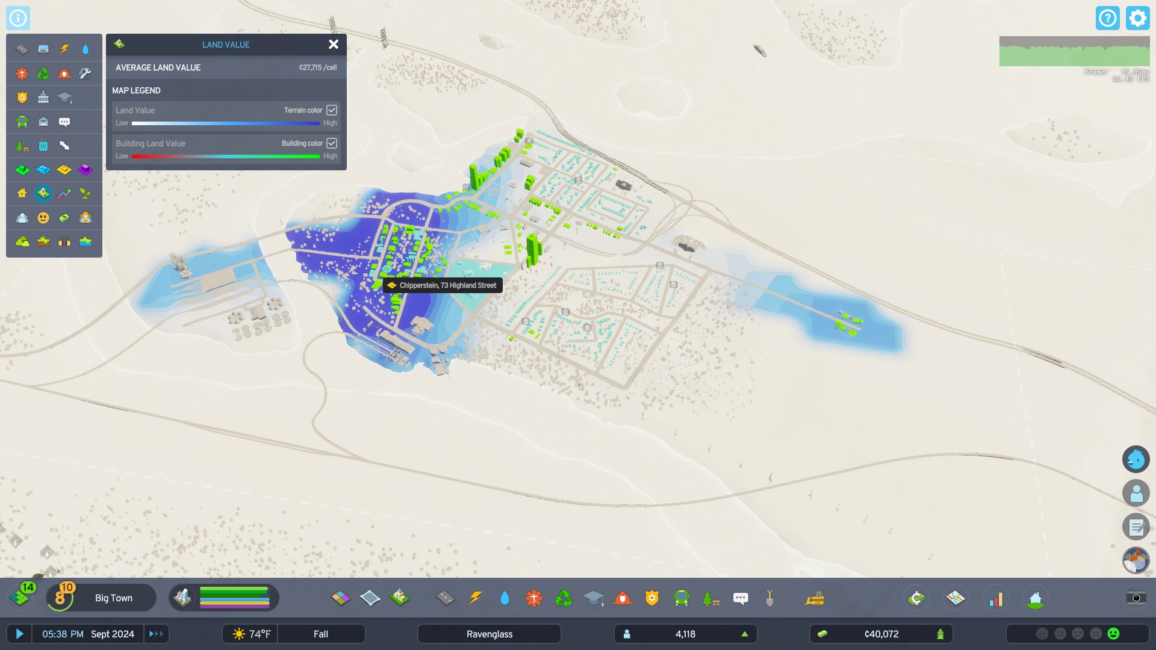Click the Land Value gradient bar
Image resolution: width=1156 pixels, height=650 pixels.
coord(226,123)
